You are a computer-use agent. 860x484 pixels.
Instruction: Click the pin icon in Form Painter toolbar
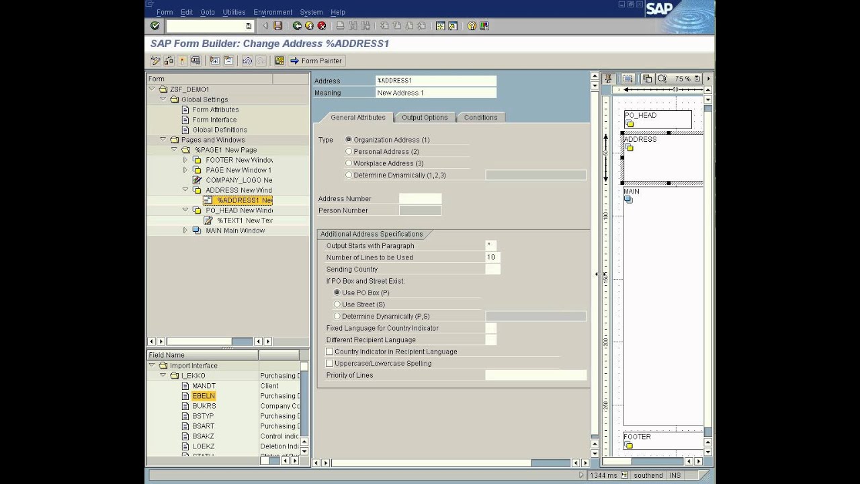(x=608, y=79)
